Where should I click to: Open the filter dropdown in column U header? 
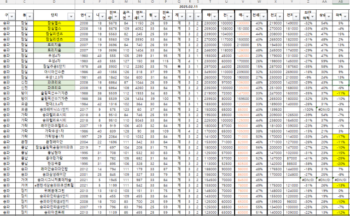[x=231, y=16]
